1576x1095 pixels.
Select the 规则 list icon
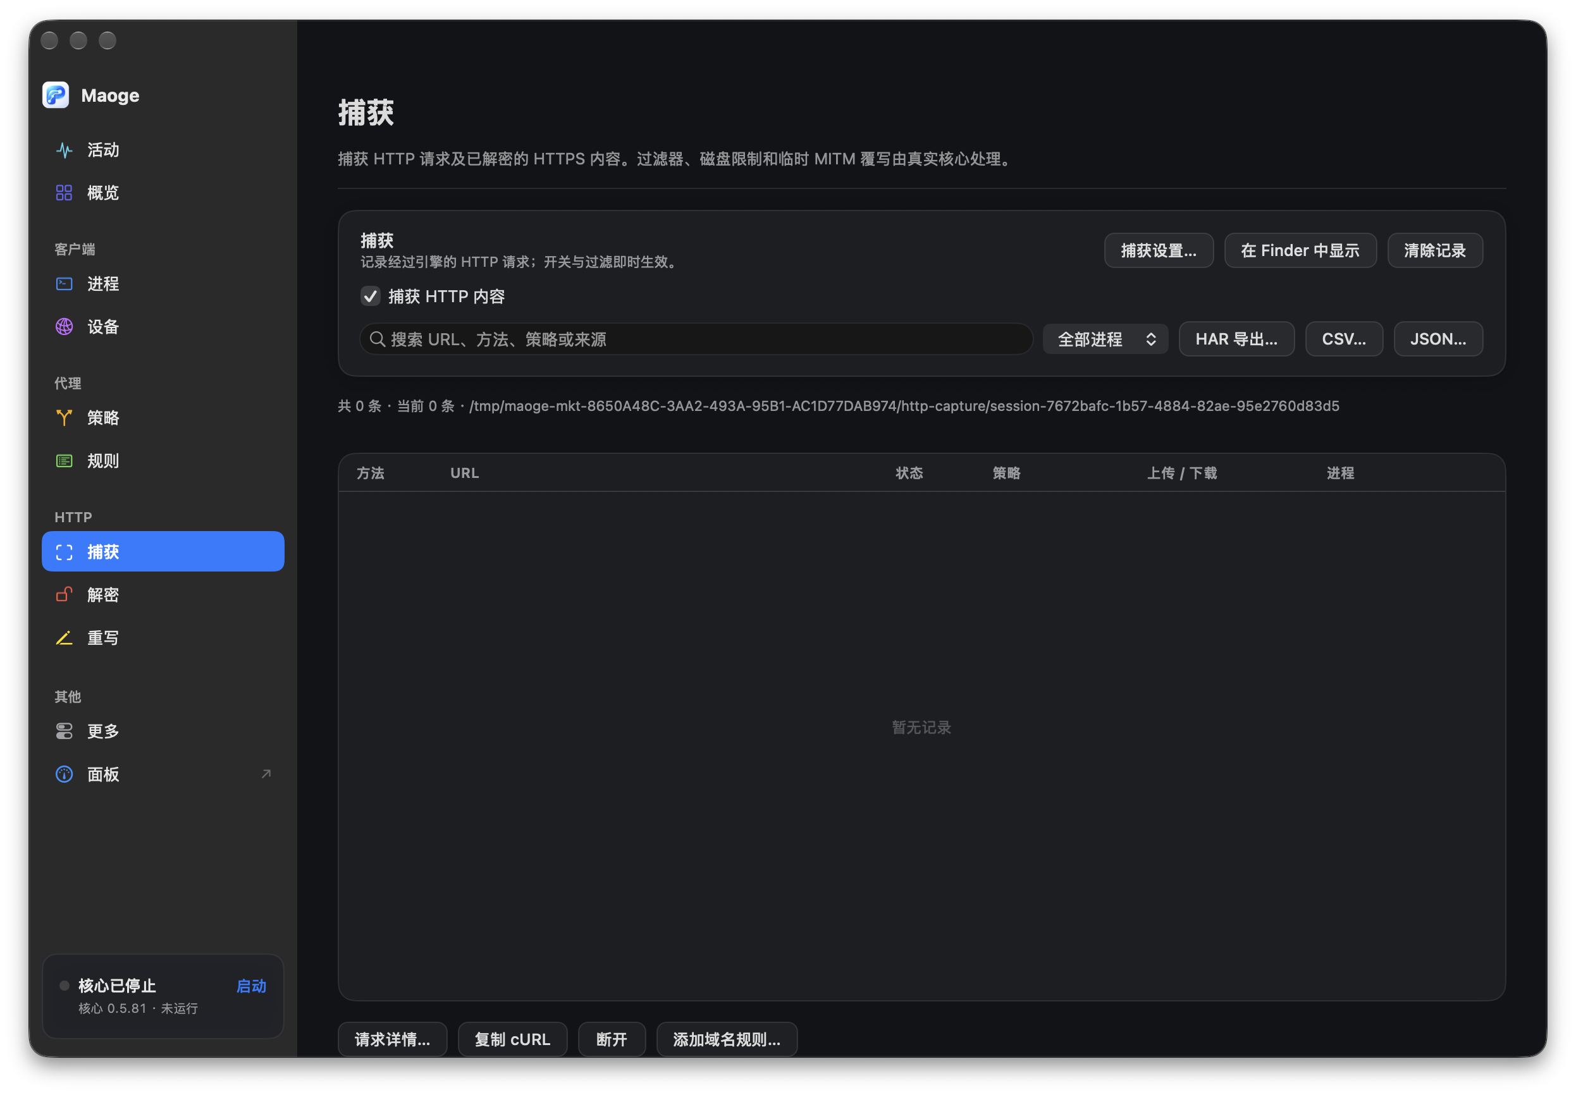tap(64, 460)
